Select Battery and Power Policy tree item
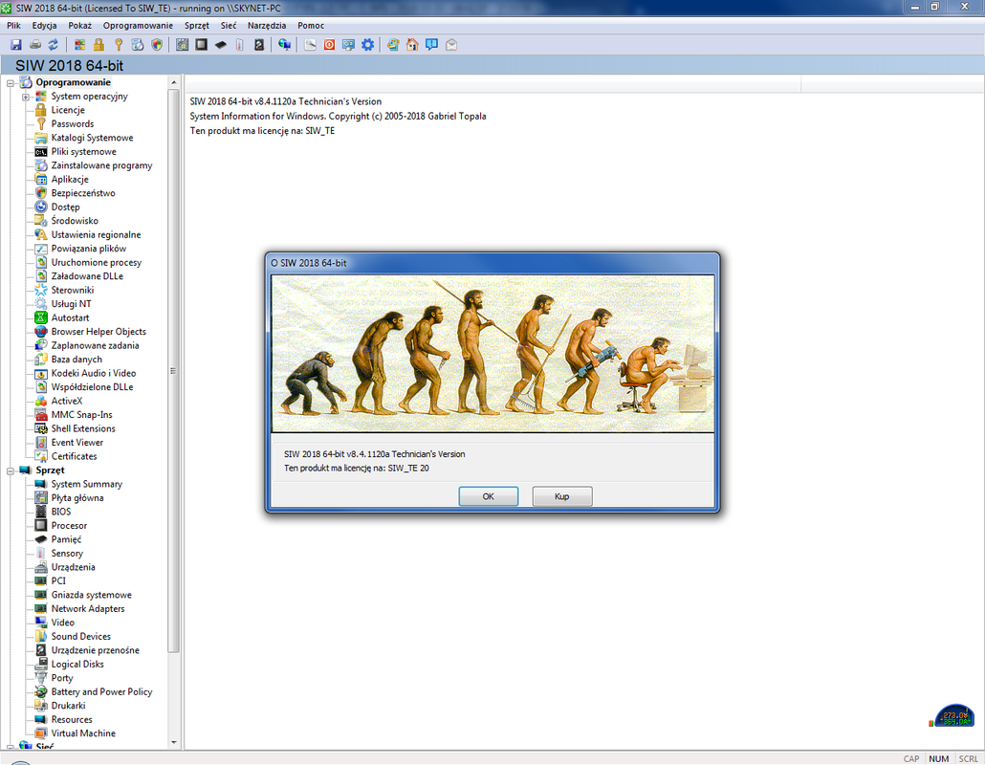Screen dimensions: 985x765 pyautogui.click(x=101, y=691)
